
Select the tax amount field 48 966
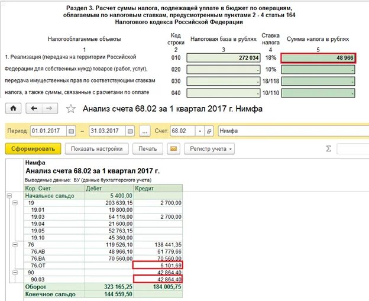318,58
